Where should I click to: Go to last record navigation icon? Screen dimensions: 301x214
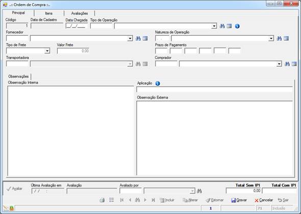(x=153, y=200)
